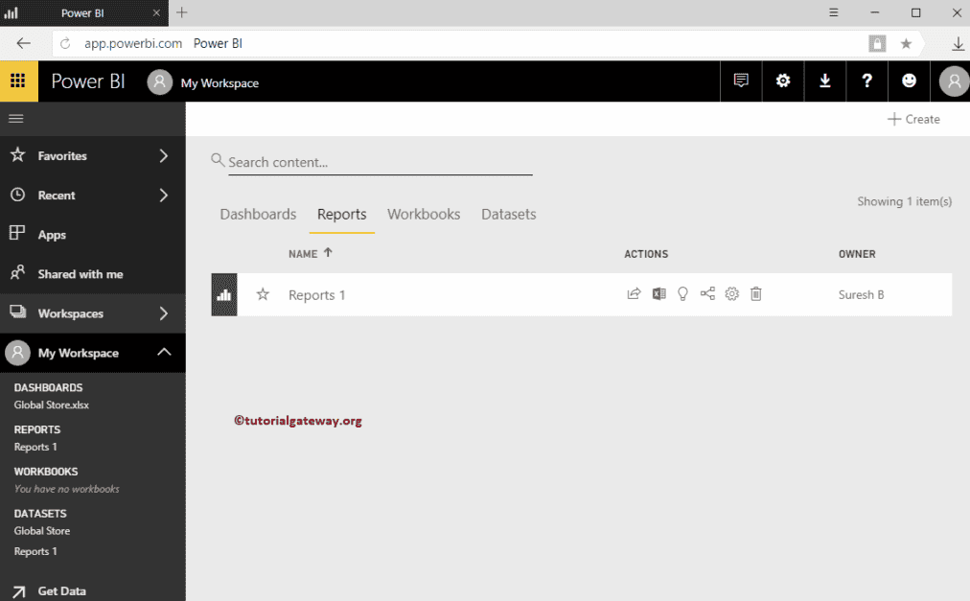Switch to the Dashboards tab
Screen dimensions: 970x601
pyautogui.click(x=258, y=214)
